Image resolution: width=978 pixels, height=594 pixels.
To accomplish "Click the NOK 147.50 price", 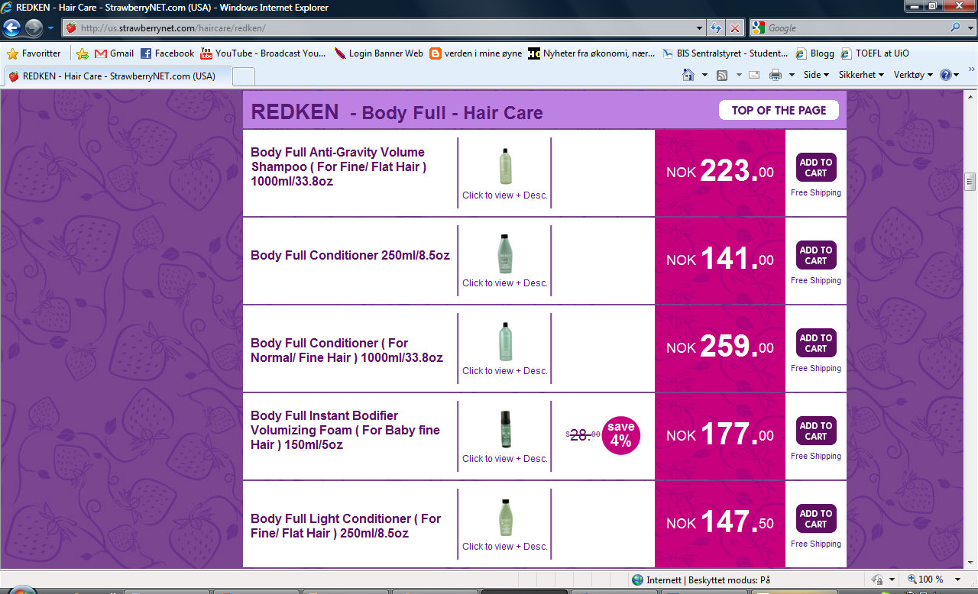I will (x=720, y=522).
